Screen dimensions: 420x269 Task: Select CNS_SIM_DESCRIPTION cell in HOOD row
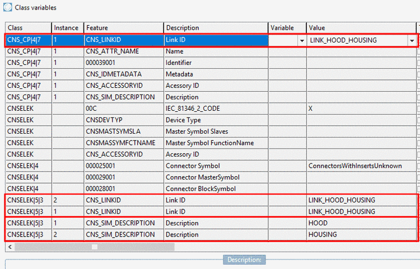point(124,223)
